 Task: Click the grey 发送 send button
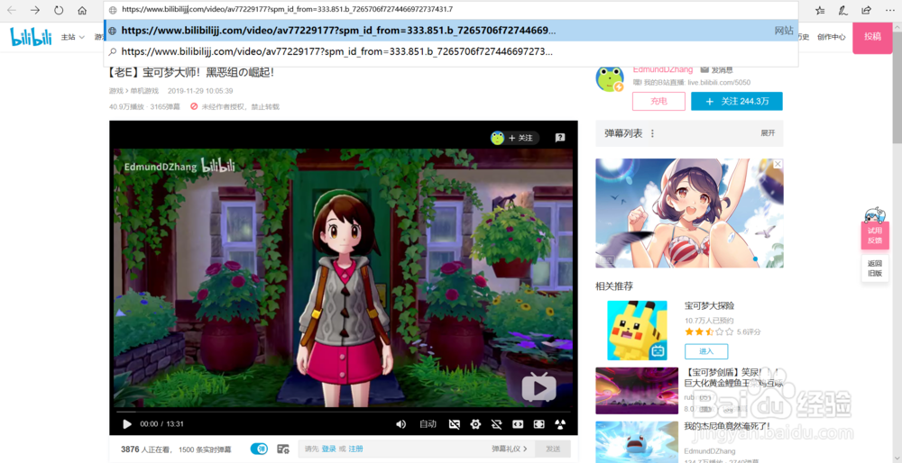click(553, 449)
